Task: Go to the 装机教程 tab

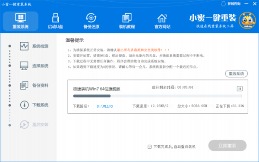Action: click(x=127, y=21)
